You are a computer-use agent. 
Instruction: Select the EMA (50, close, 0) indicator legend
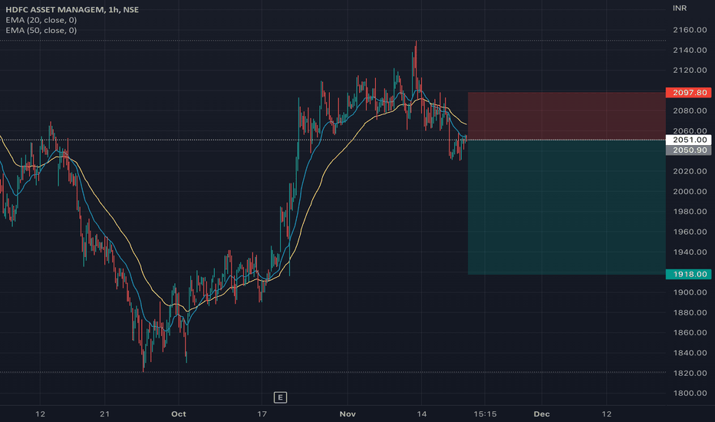41,31
